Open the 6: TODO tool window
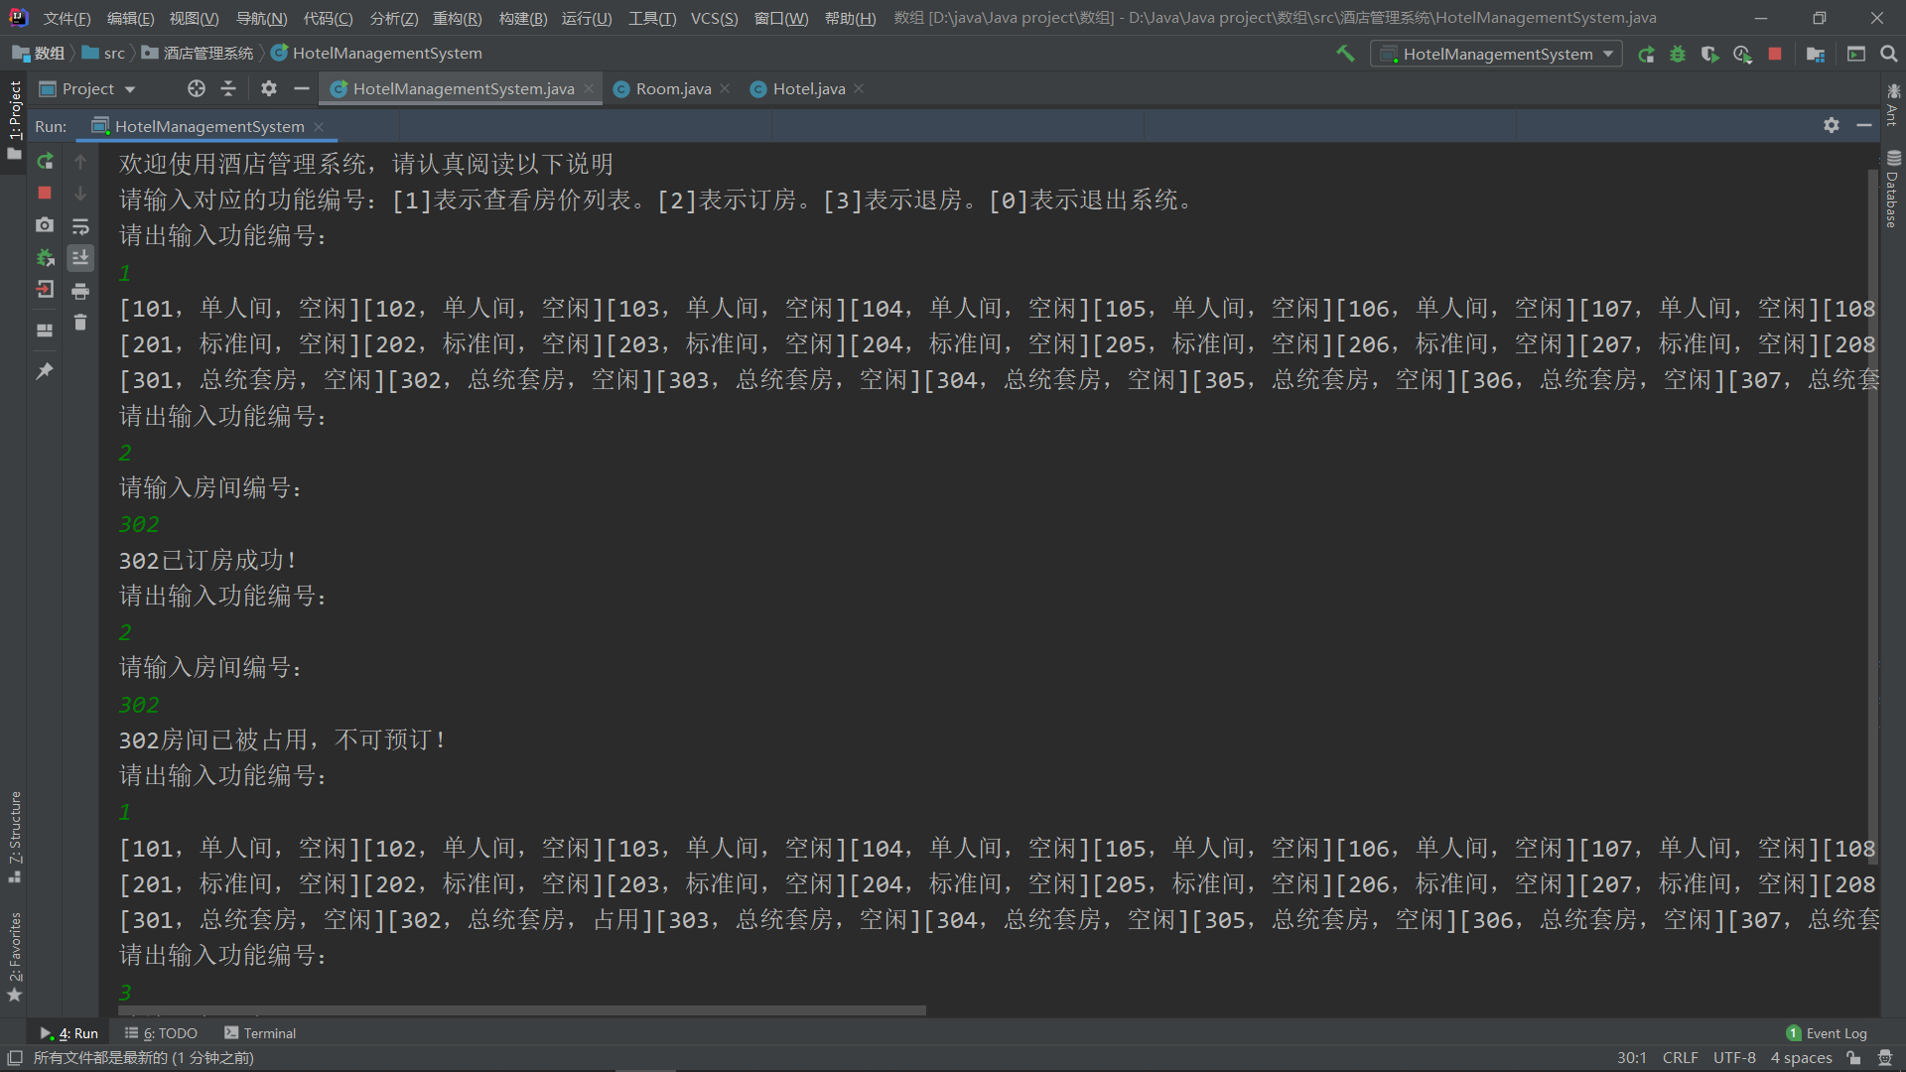 [x=161, y=1033]
